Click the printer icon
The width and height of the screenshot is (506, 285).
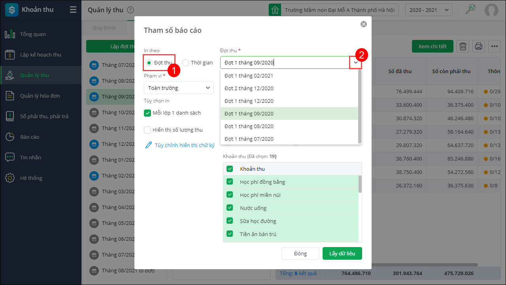pos(479,46)
